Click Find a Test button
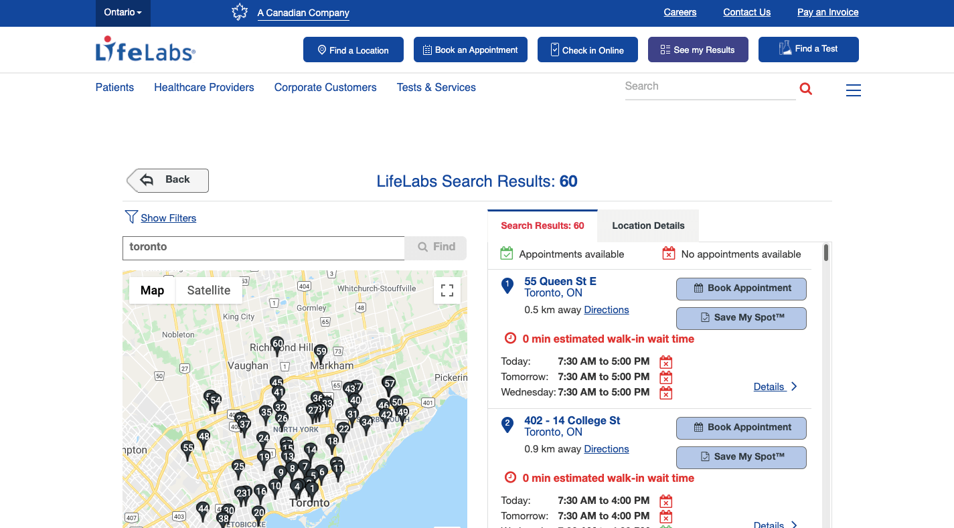This screenshot has height=528, width=954. [809, 50]
